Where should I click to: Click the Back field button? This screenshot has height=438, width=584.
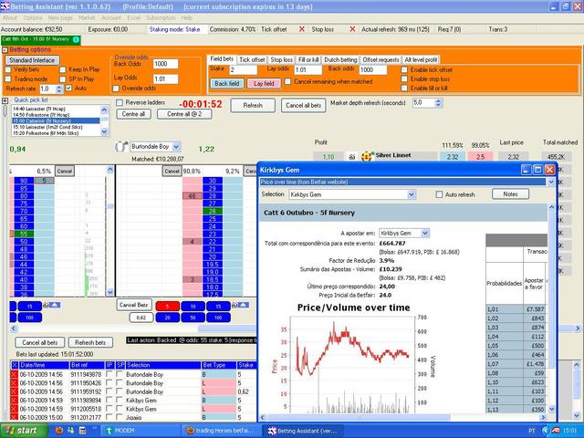point(227,83)
